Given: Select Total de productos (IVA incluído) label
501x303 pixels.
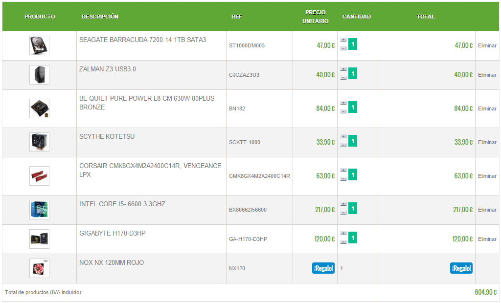Looking at the screenshot, I should [x=44, y=292].
